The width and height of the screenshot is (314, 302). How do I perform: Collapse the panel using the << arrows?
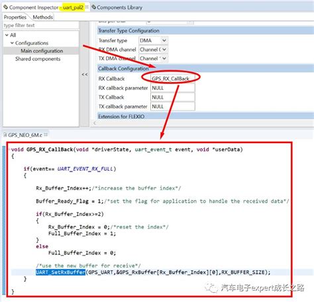[85, 75]
